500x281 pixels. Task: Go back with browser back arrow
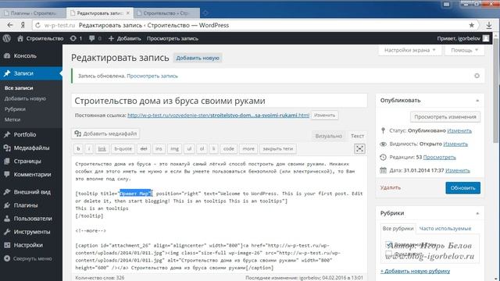tap(10, 25)
